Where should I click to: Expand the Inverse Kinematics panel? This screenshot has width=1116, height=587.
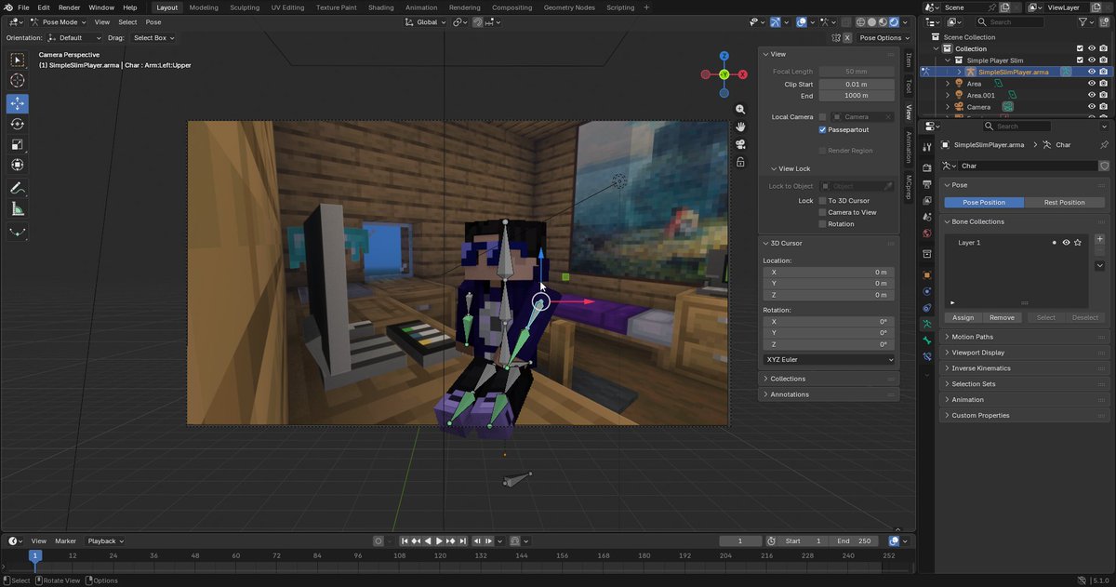tap(981, 368)
